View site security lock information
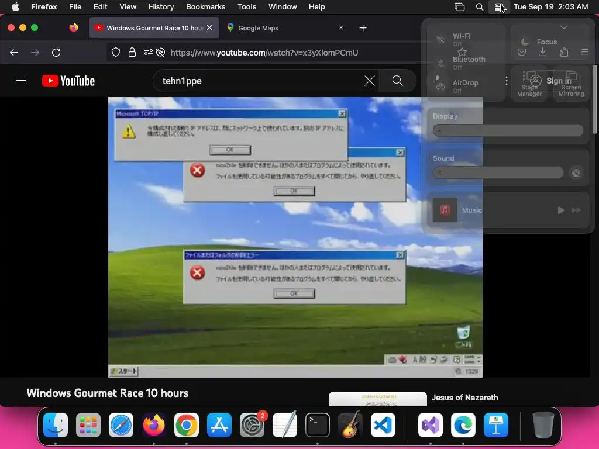599x449 pixels. (x=132, y=53)
